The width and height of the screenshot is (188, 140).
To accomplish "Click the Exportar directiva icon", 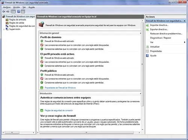I will [x=147, y=29].
